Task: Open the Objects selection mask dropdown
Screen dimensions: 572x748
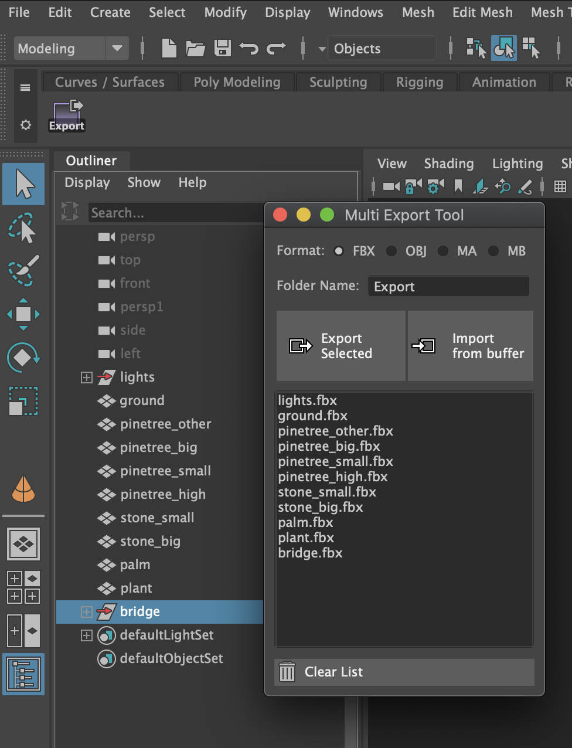Action: coord(322,49)
